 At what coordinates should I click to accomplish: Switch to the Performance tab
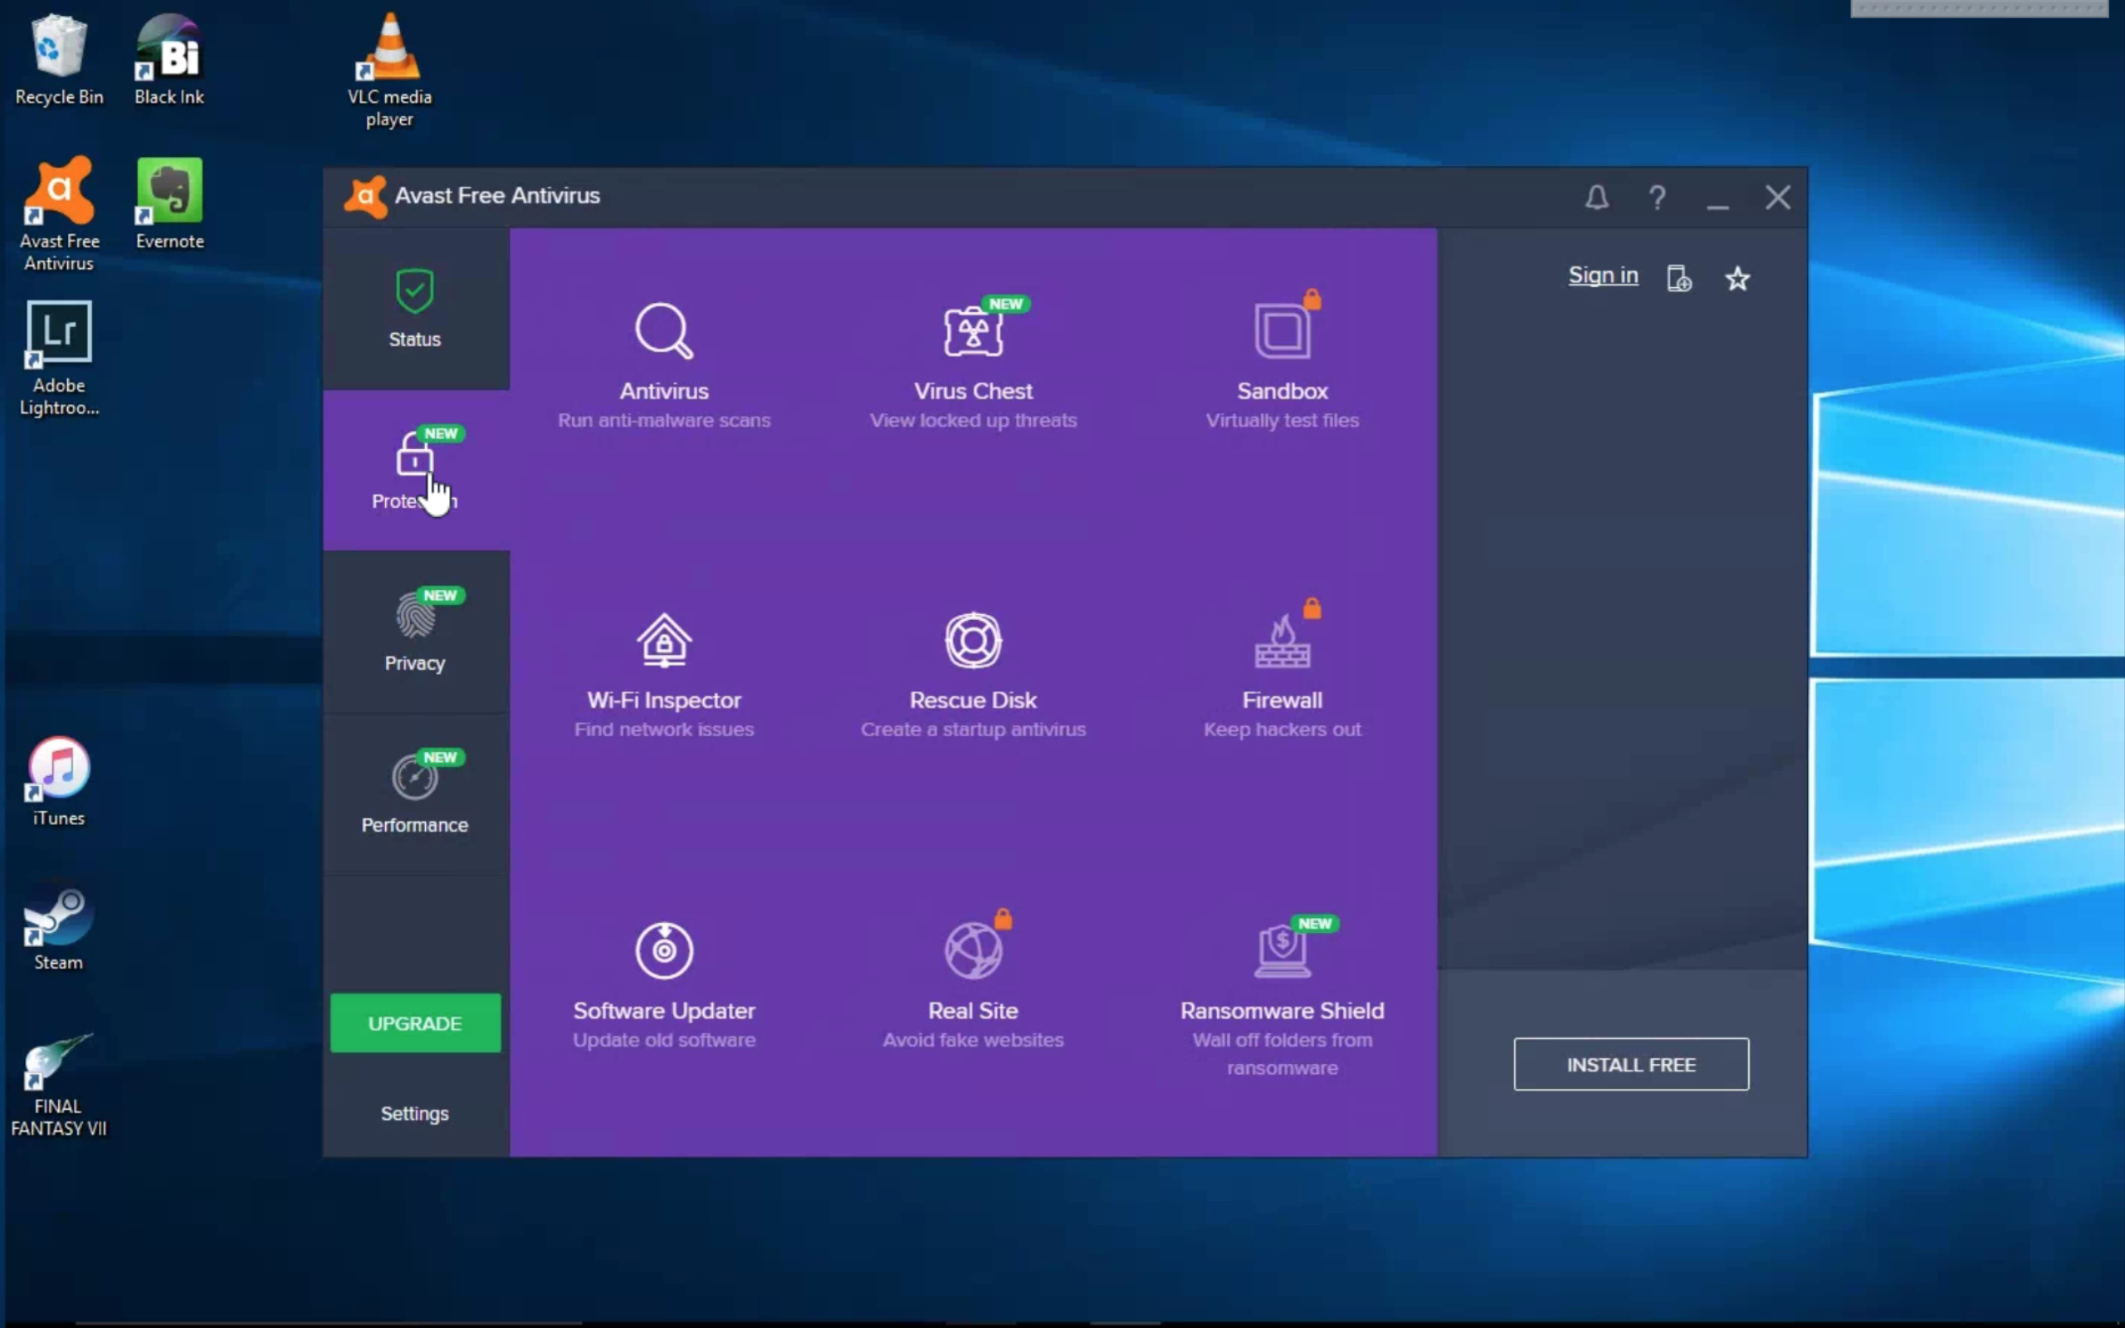pyautogui.click(x=415, y=793)
